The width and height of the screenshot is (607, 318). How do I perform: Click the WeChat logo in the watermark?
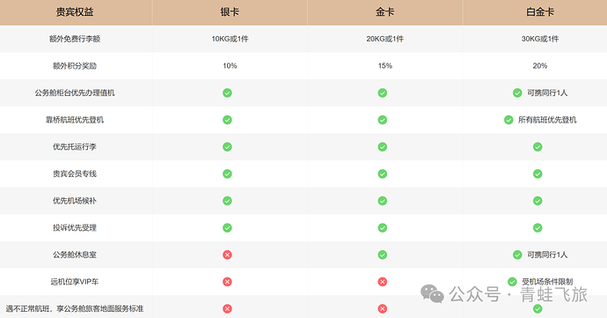432,294
